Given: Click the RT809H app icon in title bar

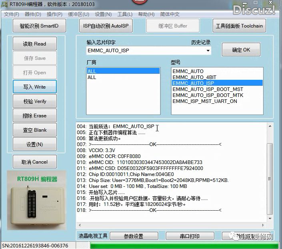Looking at the screenshot, I should tap(5, 5).
